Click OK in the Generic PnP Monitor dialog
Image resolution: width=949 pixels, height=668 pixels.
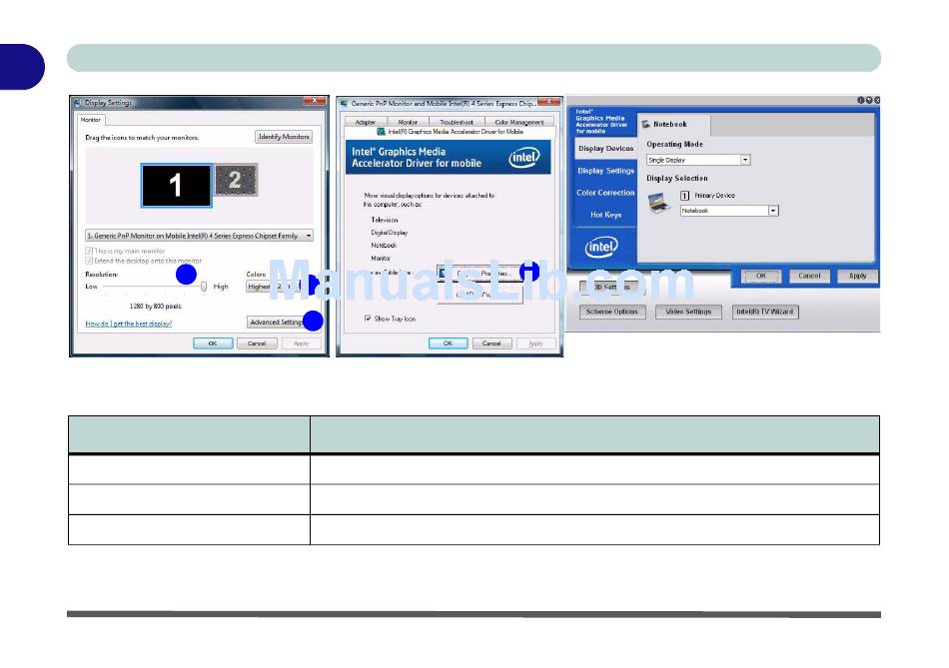pos(448,343)
